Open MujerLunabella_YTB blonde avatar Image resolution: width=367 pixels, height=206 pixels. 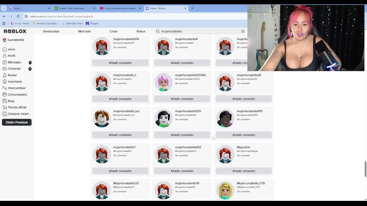click(225, 190)
